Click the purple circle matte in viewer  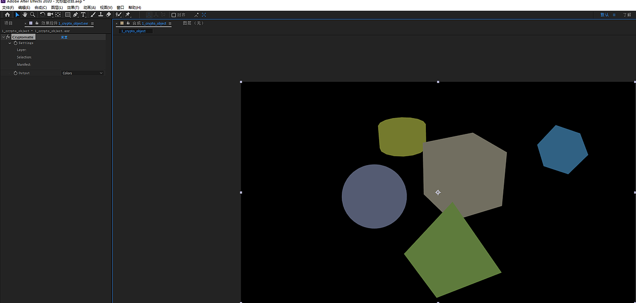tap(374, 196)
